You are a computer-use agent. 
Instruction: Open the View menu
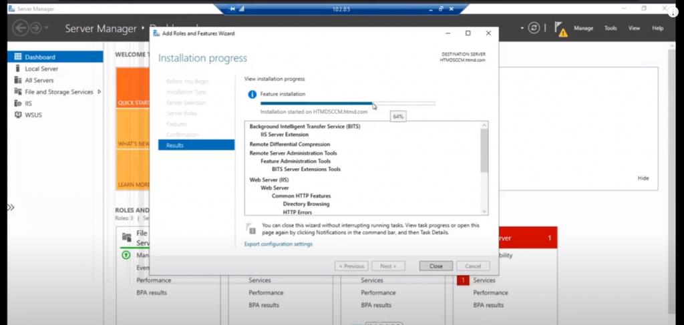pos(634,28)
